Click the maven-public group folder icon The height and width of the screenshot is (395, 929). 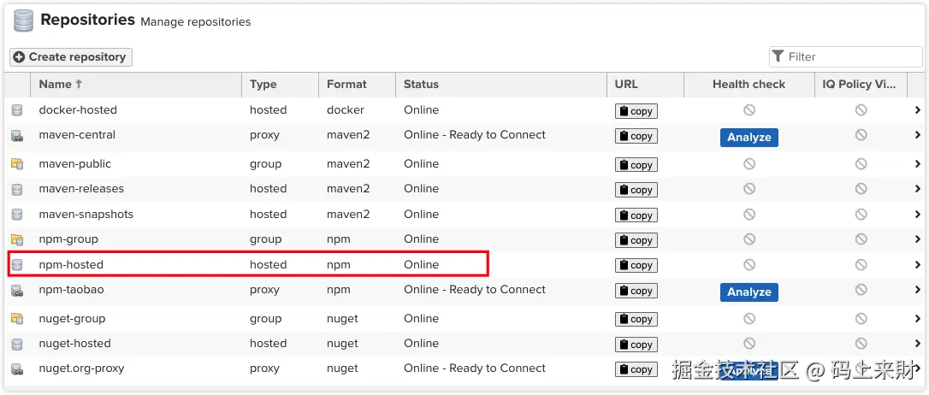(x=17, y=164)
